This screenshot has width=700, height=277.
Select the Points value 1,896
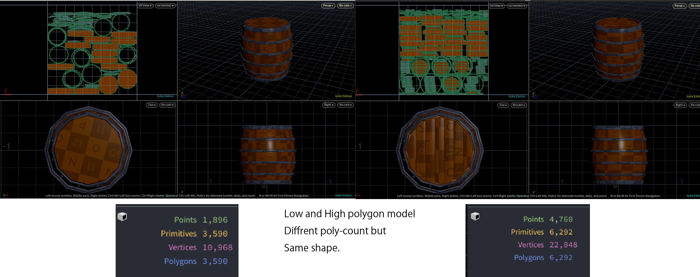point(215,220)
